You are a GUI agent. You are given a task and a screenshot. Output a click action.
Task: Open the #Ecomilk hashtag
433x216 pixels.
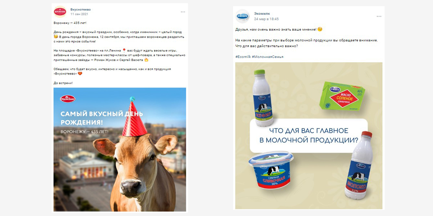[242, 57]
